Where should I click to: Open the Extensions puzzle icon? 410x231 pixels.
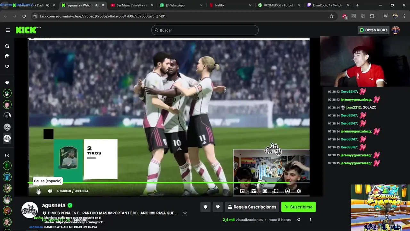pos(372,16)
